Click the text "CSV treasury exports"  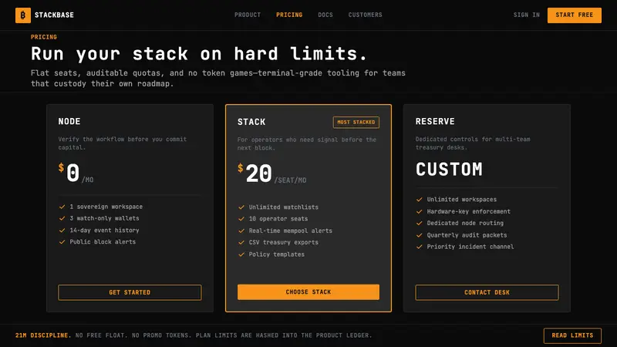(284, 242)
